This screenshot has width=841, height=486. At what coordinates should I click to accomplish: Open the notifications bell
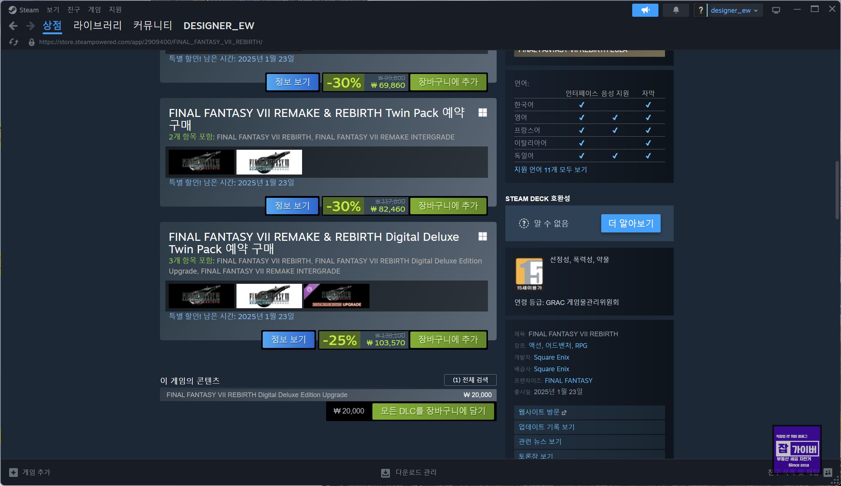pyautogui.click(x=676, y=10)
